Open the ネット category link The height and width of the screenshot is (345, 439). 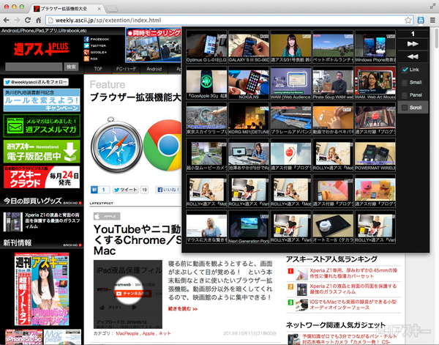pos(165,333)
